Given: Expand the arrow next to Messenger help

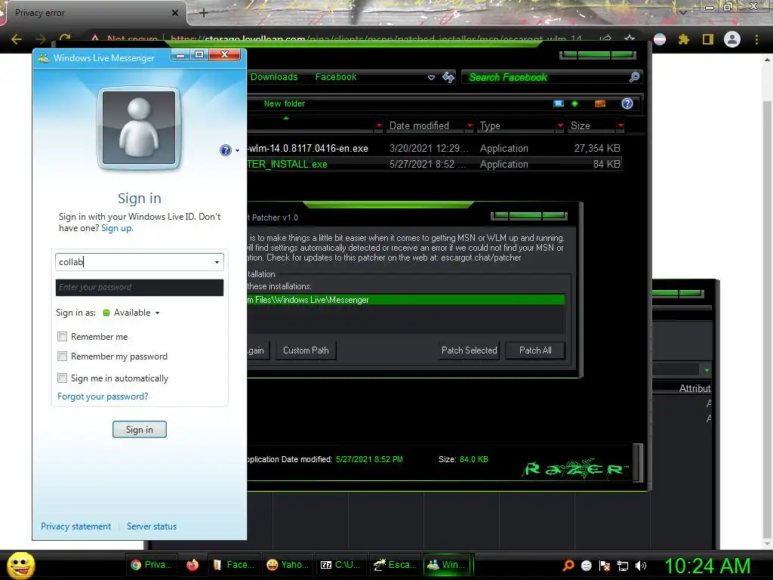Looking at the screenshot, I should point(237,150).
